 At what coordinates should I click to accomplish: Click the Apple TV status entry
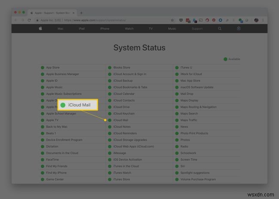tap(52, 120)
